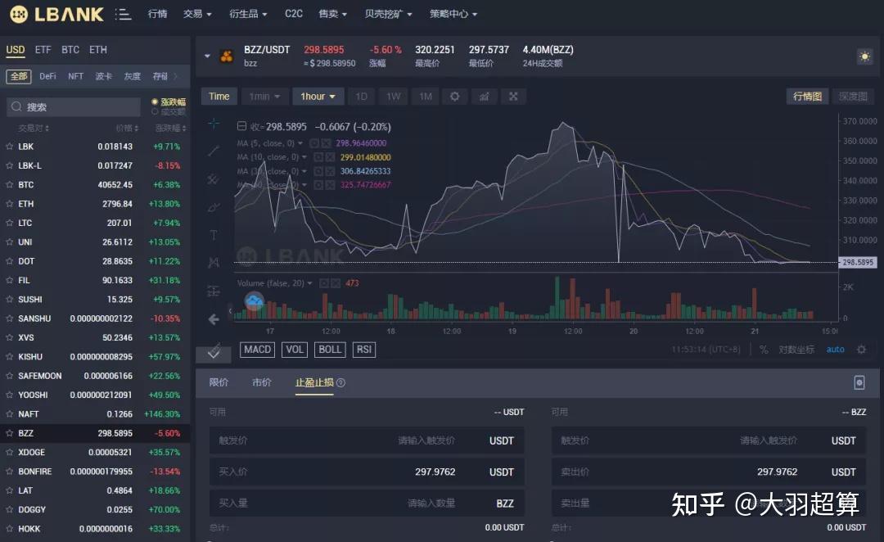Viewport: 884px width, 542px height.
Task: Toggle percent scale on chart axis
Action: (764, 350)
